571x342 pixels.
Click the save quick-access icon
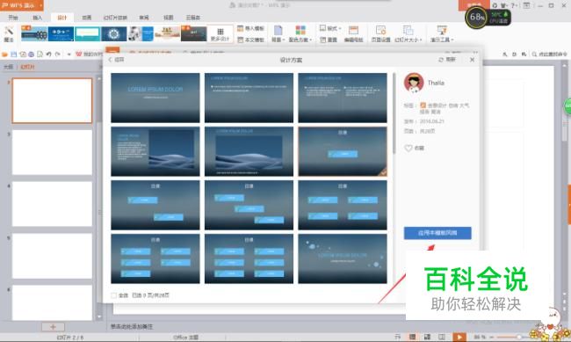coord(14,55)
